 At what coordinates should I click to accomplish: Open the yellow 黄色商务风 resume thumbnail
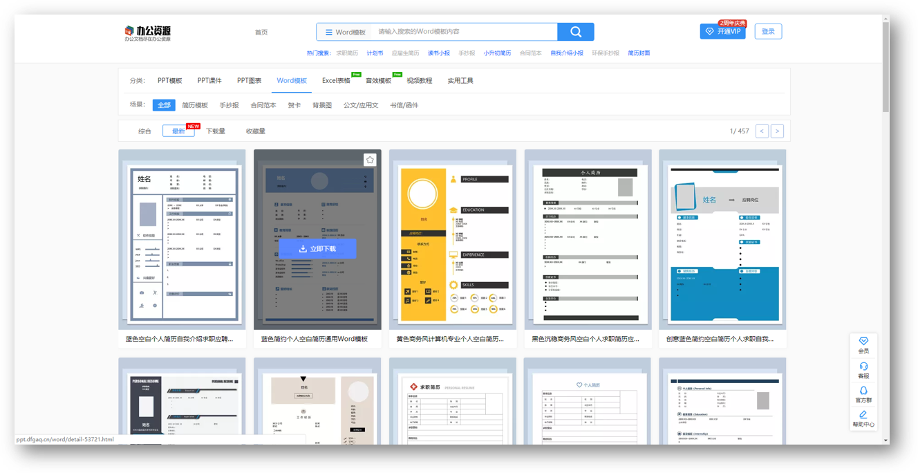click(x=453, y=239)
